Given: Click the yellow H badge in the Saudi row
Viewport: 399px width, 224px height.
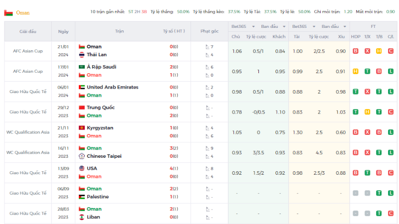Looking at the screenshot, I should click(x=356, y=71).
